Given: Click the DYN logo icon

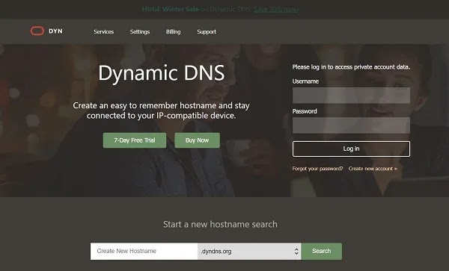Looking at the screenshot, I should [x=37, y=31].
